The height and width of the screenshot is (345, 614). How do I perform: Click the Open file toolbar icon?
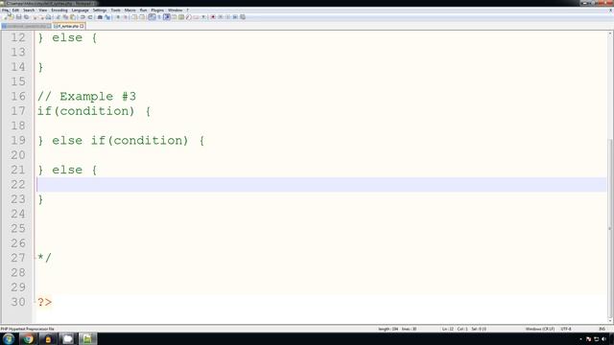coord(12,17)
